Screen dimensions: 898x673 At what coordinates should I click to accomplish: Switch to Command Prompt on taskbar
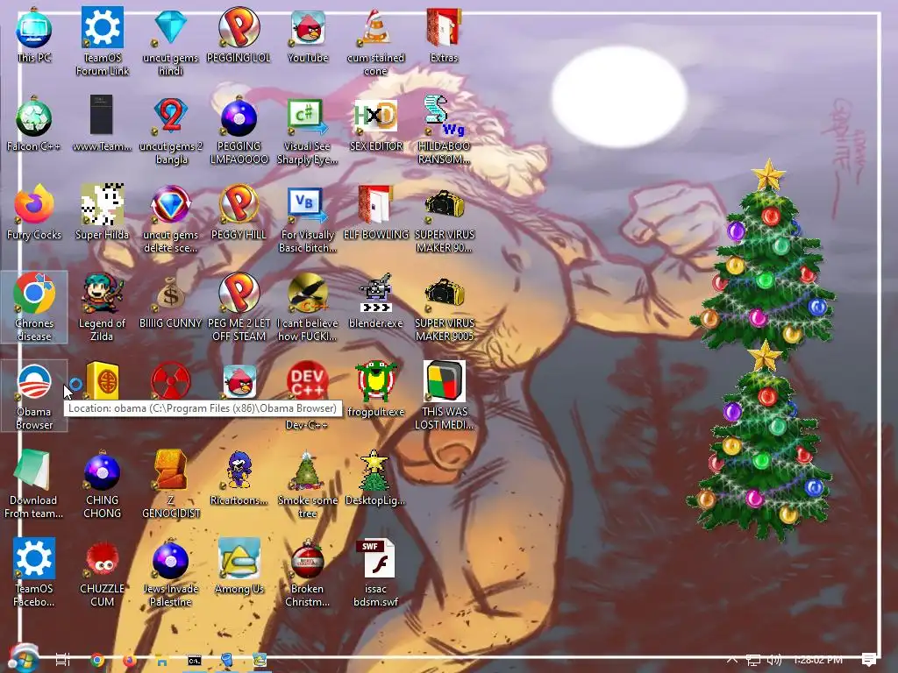pyautogui.click(x=195, y=661)
